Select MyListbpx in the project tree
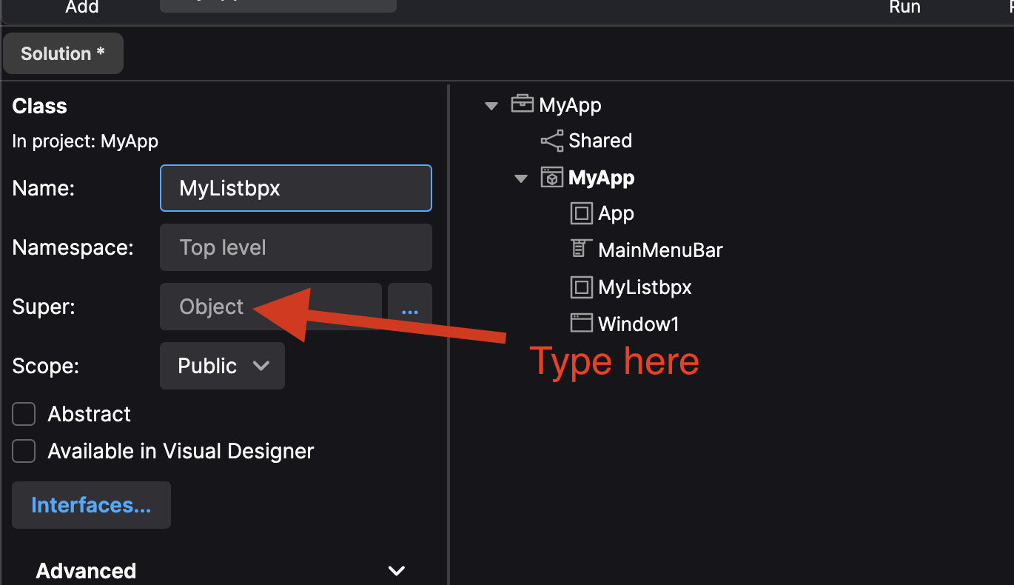The height and width of the screenshot is (585, 1014). (645, 287)
